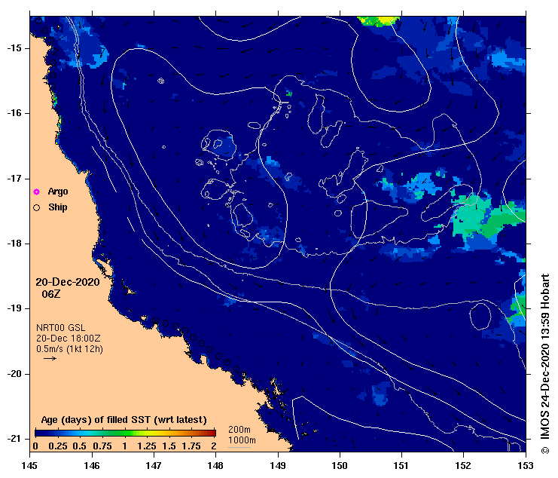Click the '-15' latitude axis label
This screenshot has height=478, width=558.
pyautogui.click(x=14, y=48)
